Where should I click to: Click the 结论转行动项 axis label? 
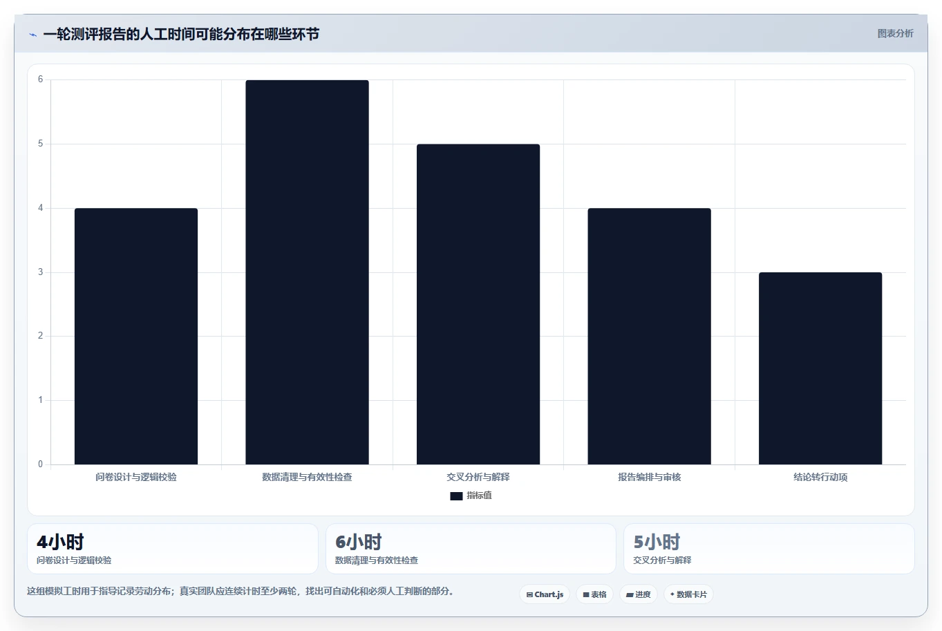pos(820,477)
